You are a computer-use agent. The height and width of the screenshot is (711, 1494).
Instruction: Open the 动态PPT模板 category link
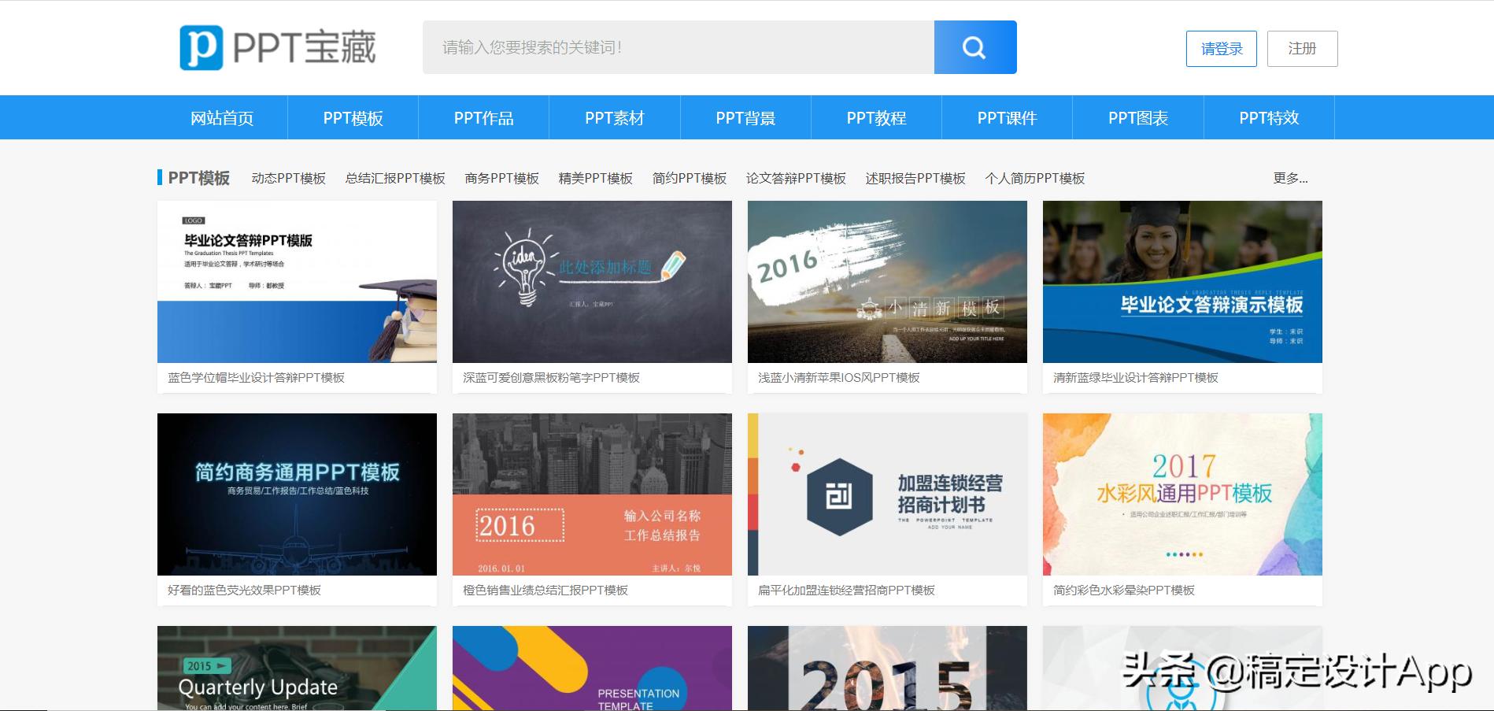[289, 179]
